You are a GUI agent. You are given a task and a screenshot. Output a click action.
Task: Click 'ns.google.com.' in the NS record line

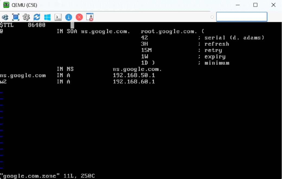tap(137, 69)
